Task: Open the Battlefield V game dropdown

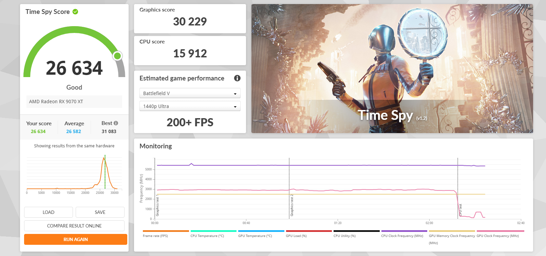Action: point(190,93)
